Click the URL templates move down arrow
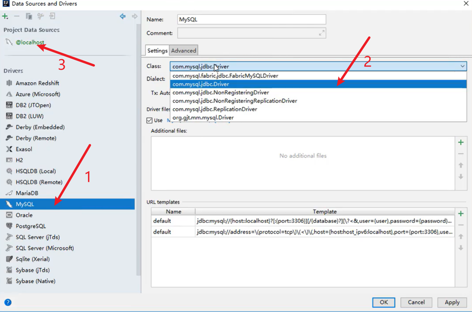Image resolution: width=472 pixels, height=312 pixels. click(461, 248)
